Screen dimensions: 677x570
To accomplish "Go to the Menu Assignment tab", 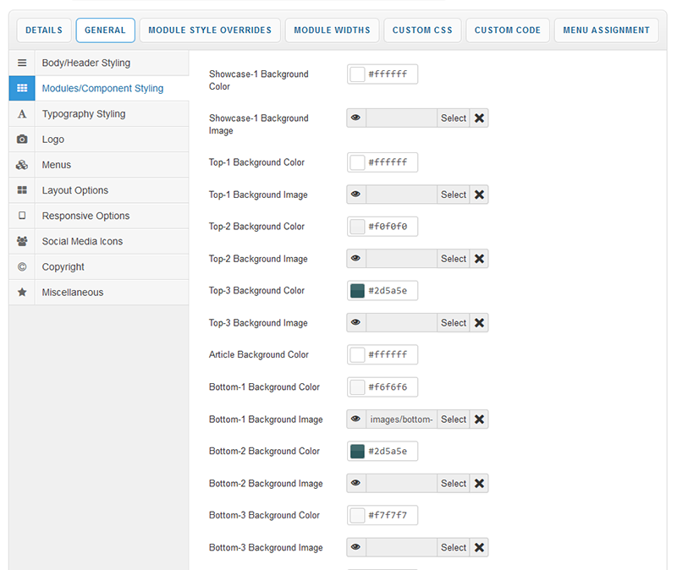I will (x=606, y=30).
